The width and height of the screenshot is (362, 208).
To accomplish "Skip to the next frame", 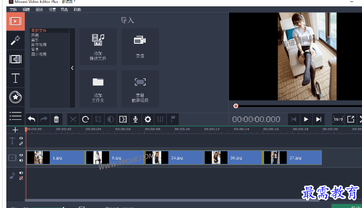I will pyautogui.click(x=319, y=119).
